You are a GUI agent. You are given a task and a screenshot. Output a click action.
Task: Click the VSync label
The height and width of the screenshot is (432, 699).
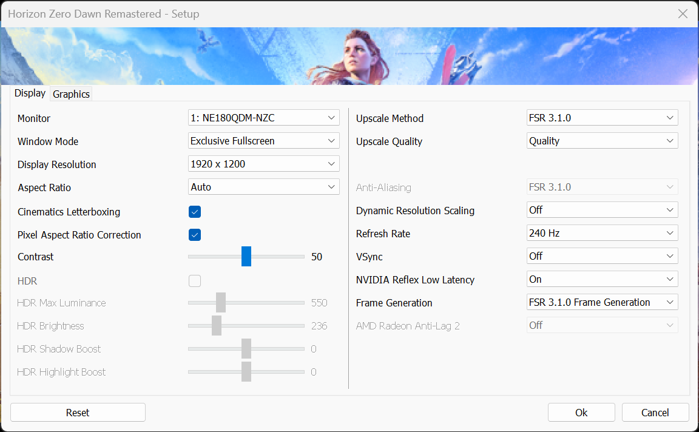(x=369, y=257)
